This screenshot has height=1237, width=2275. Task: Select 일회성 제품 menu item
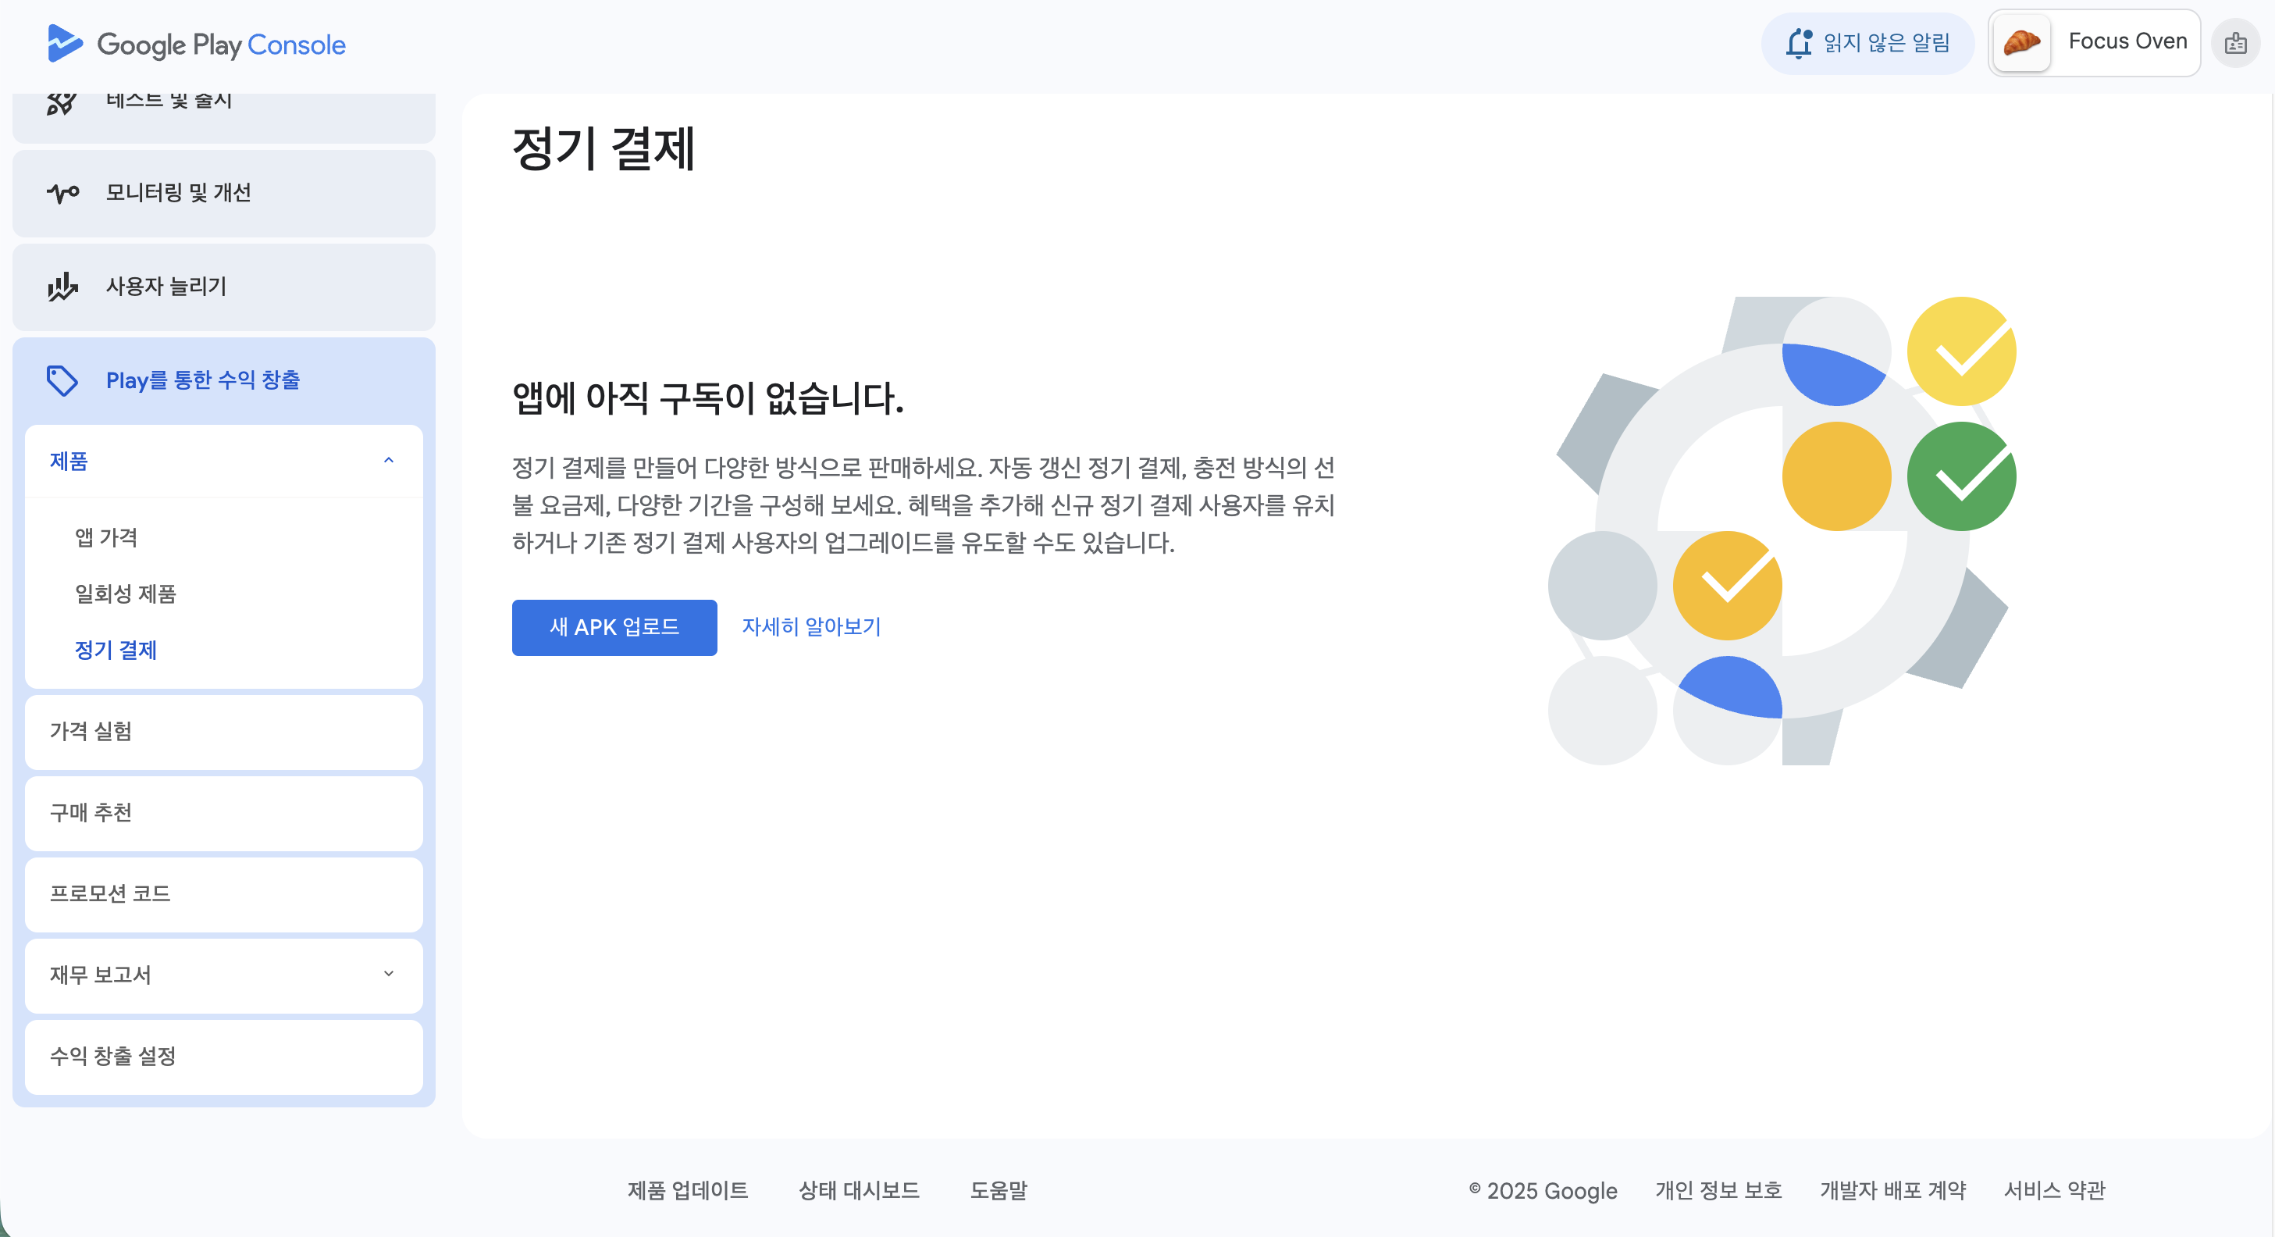[126, 594]
